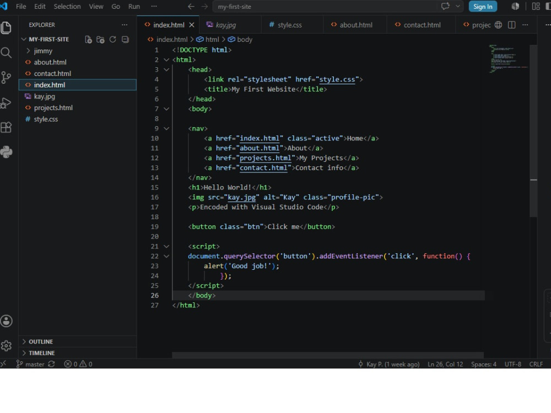Fold the body block on line 7
551x413 pixels.
point(166,109)
